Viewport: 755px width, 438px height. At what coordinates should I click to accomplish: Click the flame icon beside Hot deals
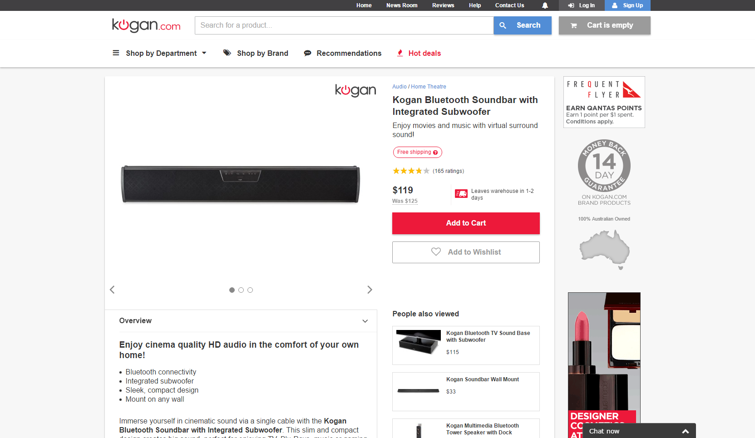(400, 53)
